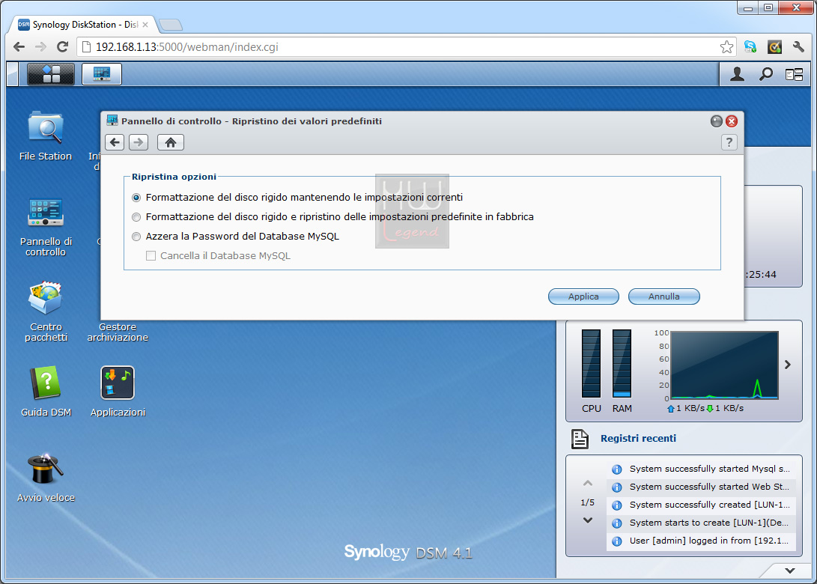Screen dimensions: 817x584
Task: Click the RAM usage bar
Action: (622, 364)
